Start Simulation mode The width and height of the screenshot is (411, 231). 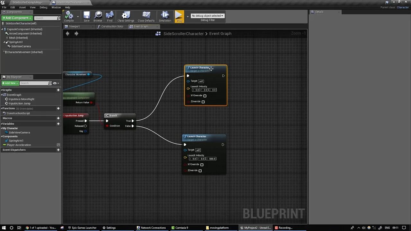click(165, 16)
